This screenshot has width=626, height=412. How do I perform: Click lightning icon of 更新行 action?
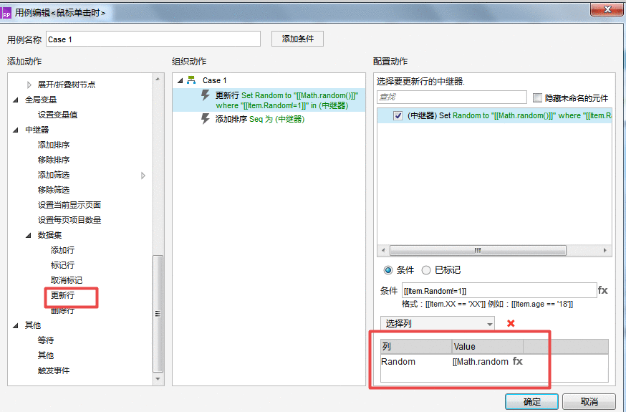206,95
